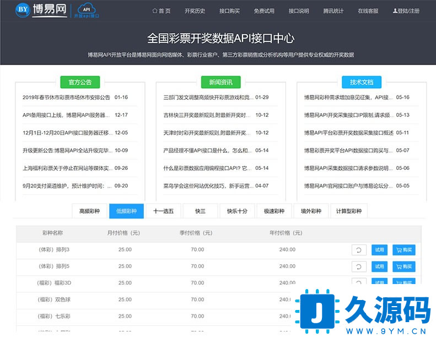Open the 2019年春节休市 announcement link
The height and width of the screenshot is (337, 436).
click(x=66, y=98)
